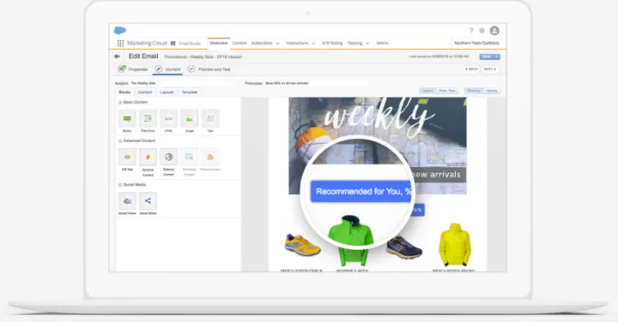Click the Save button
618x322 pixels.
coord(487,57)
